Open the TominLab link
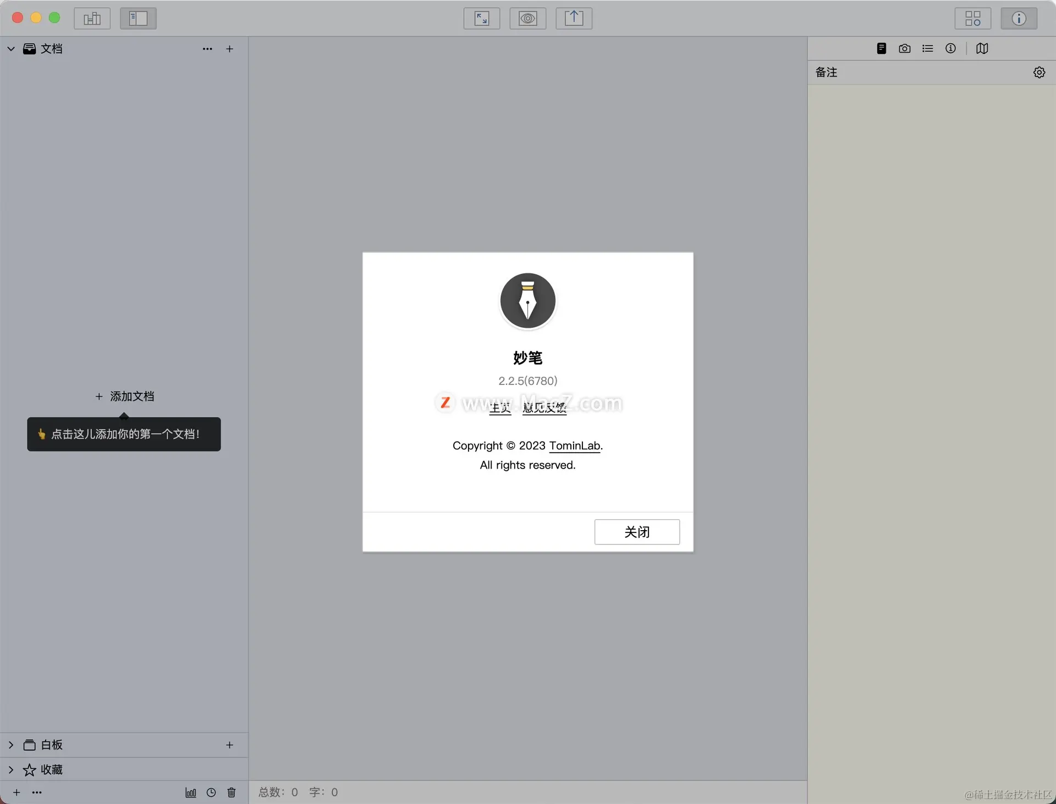The width and height of the screenshot is (1056, 804). (574, 445)
